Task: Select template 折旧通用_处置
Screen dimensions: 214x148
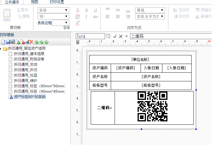Action: tap(26, 75)
